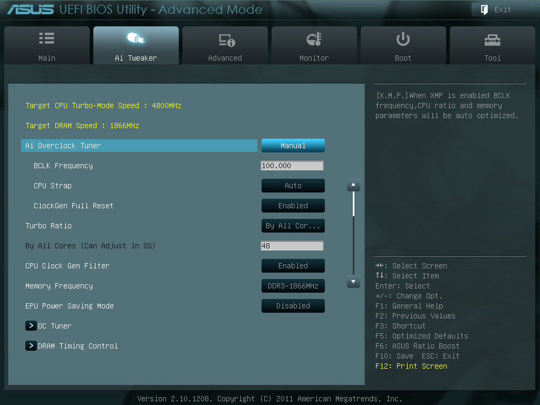Click F12: Print Screen hint

tap(411, 366)
